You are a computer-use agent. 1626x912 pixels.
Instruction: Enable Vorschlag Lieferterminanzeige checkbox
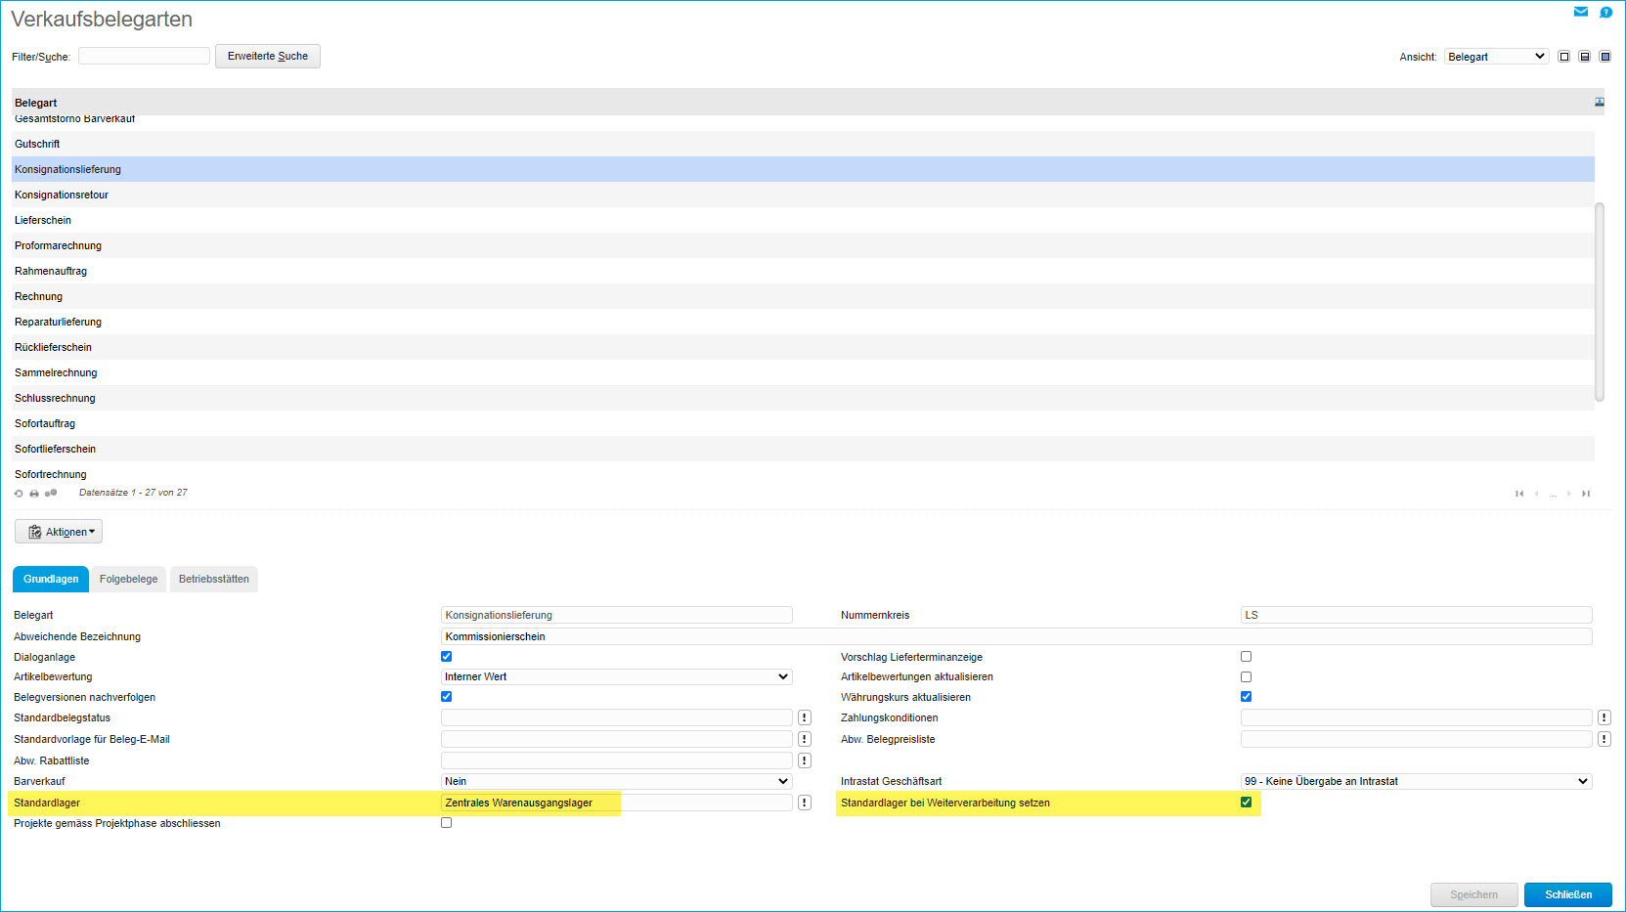[x=1246, y=657]
